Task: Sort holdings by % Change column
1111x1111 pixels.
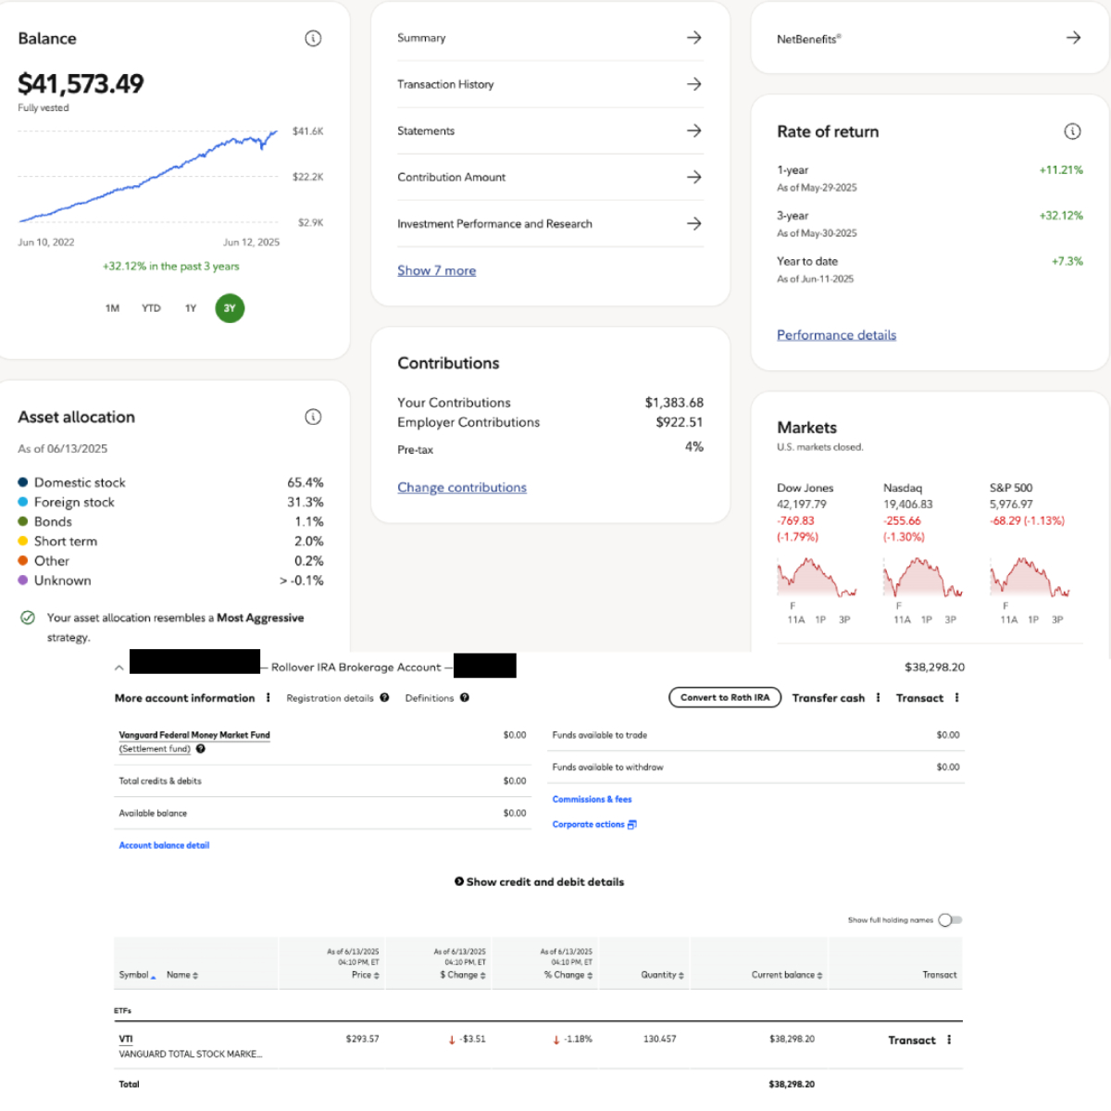Action: coord(568,975)
